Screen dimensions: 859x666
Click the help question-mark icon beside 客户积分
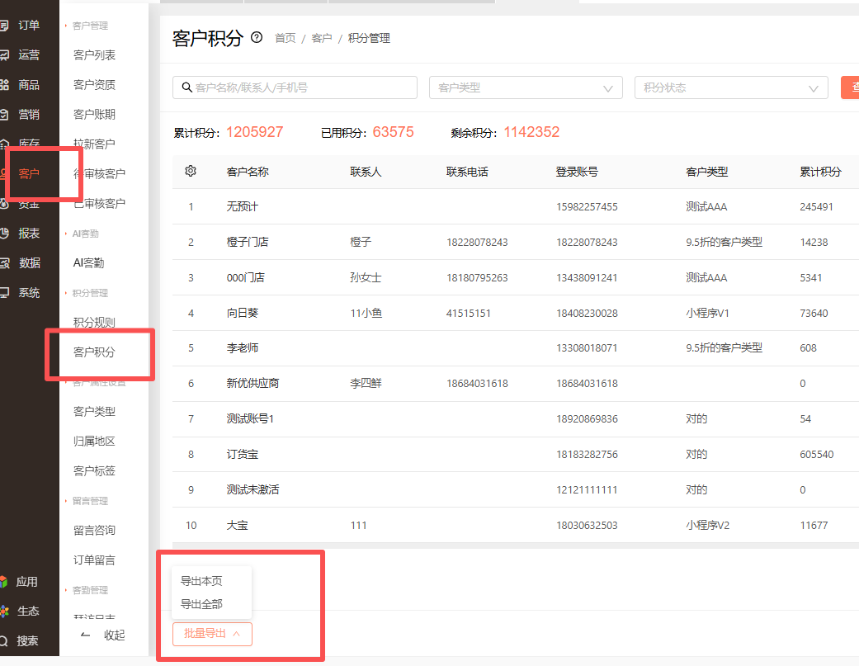point(257,37)
